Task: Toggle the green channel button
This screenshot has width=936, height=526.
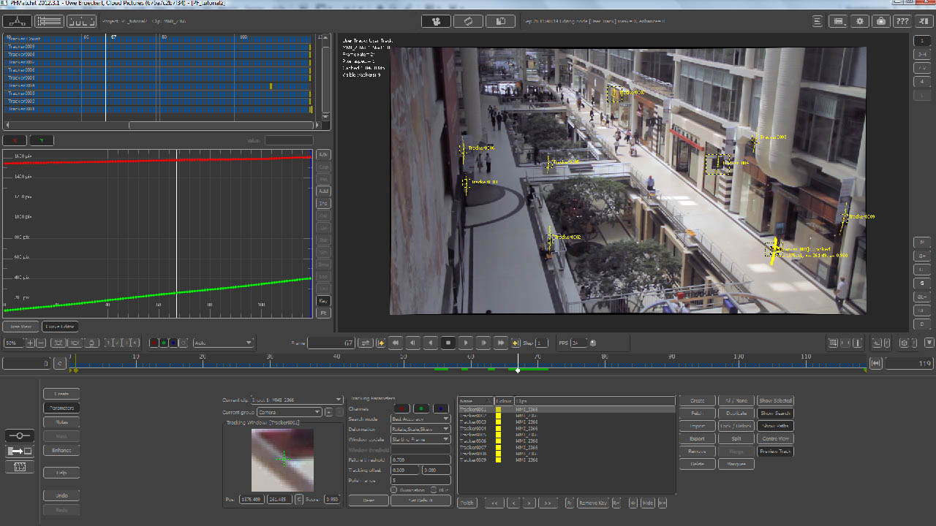Action: tap(421, 408)
